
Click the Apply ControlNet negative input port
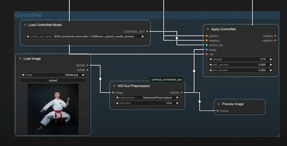[206, 41]
